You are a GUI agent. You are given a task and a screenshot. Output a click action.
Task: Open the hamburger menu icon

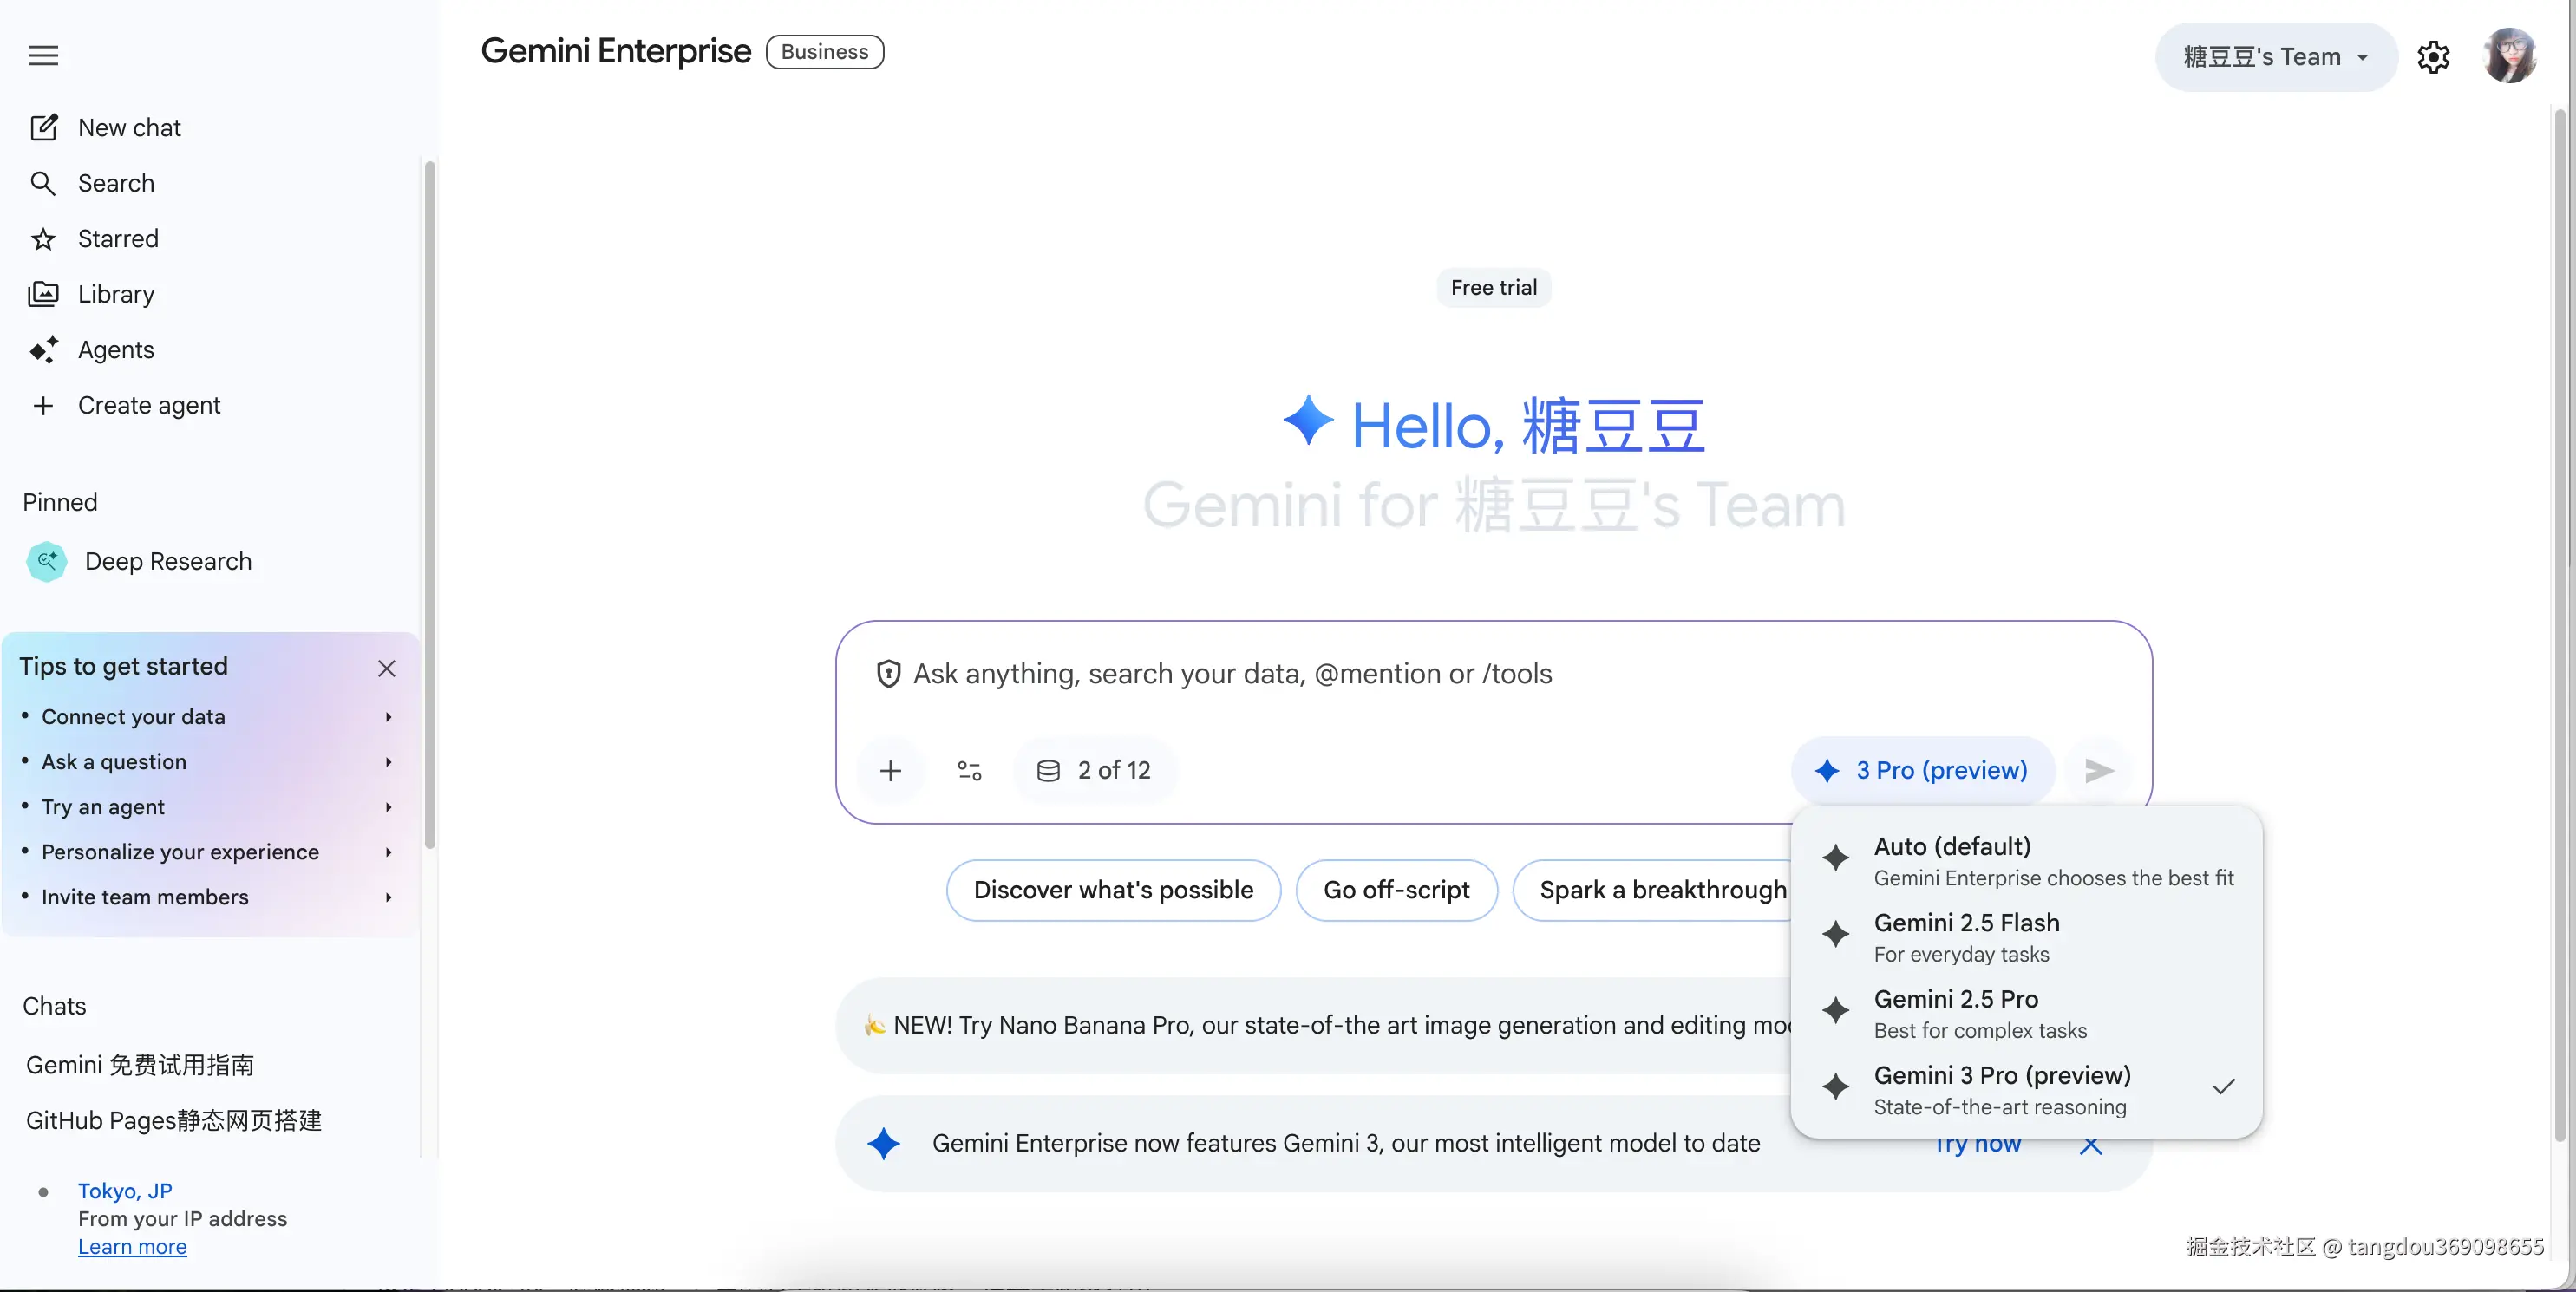(x=43, y=55)
